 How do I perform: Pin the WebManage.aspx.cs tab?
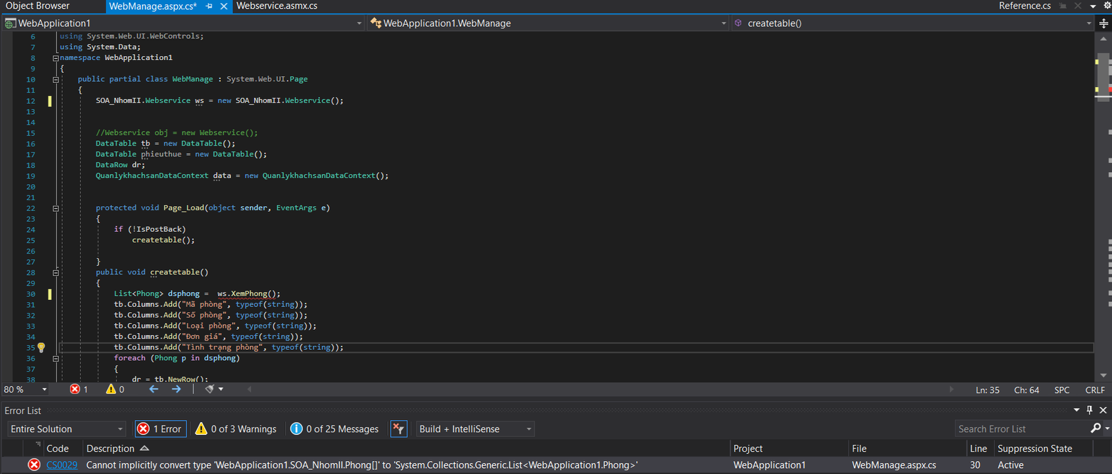[209, 6]
